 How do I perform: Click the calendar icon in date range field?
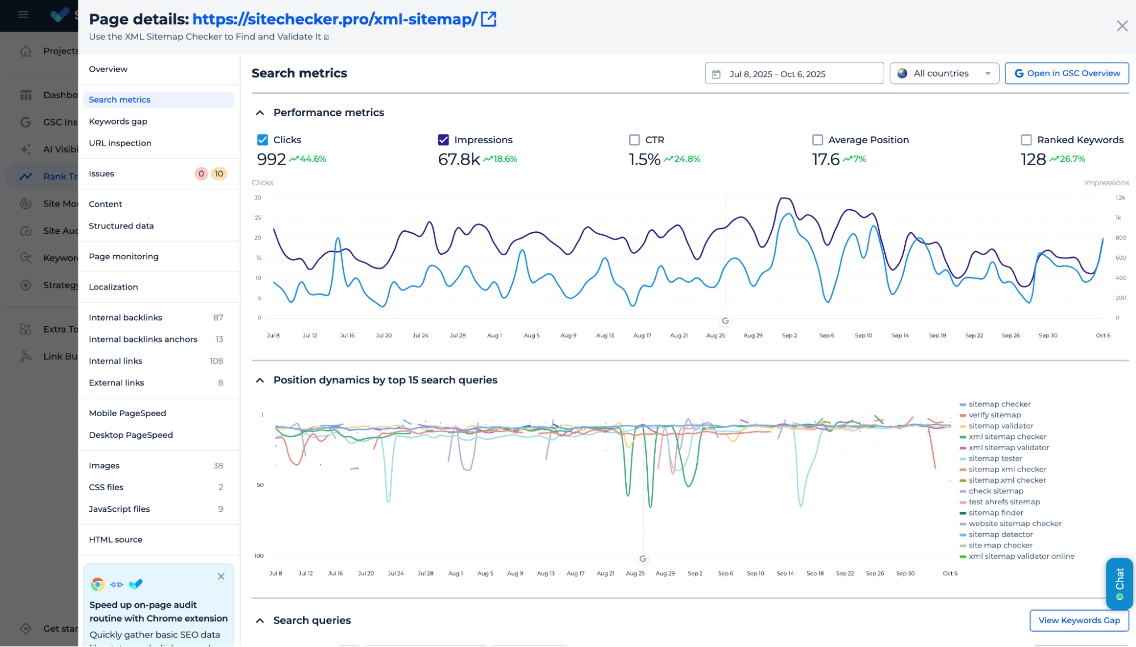point(716,74)
